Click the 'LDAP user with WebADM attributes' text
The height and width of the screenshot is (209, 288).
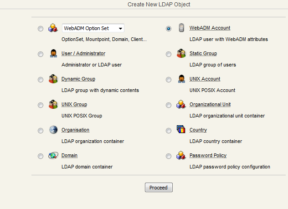[x=229, y=39]
